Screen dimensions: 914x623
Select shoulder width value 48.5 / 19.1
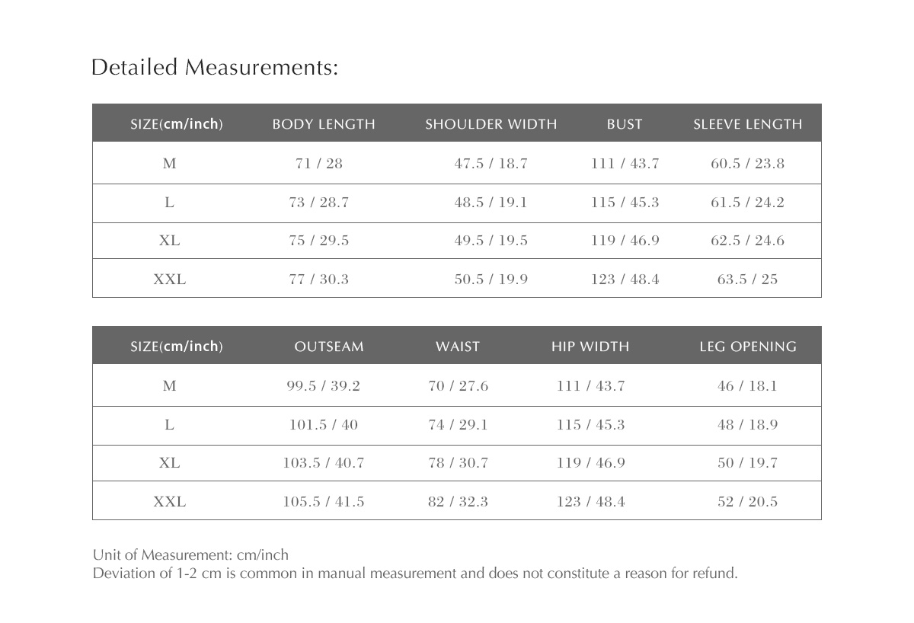tap(491, 203)
